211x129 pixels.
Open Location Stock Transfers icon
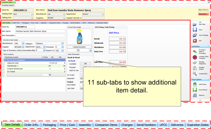pos(195,57)
